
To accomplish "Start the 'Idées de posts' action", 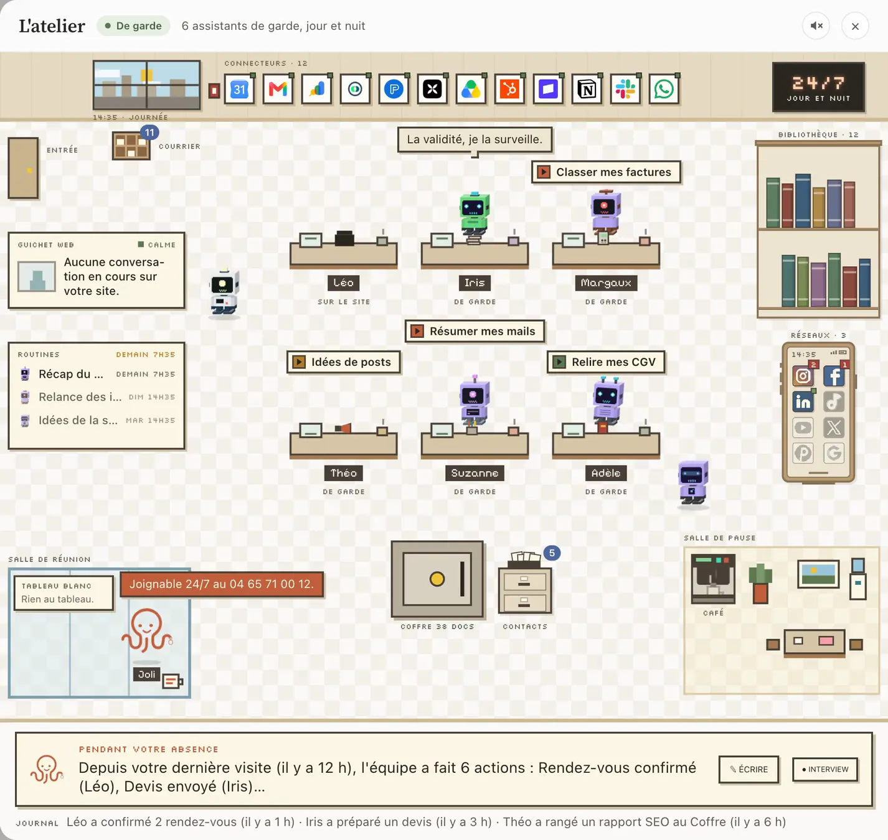I will click(344, 362).
